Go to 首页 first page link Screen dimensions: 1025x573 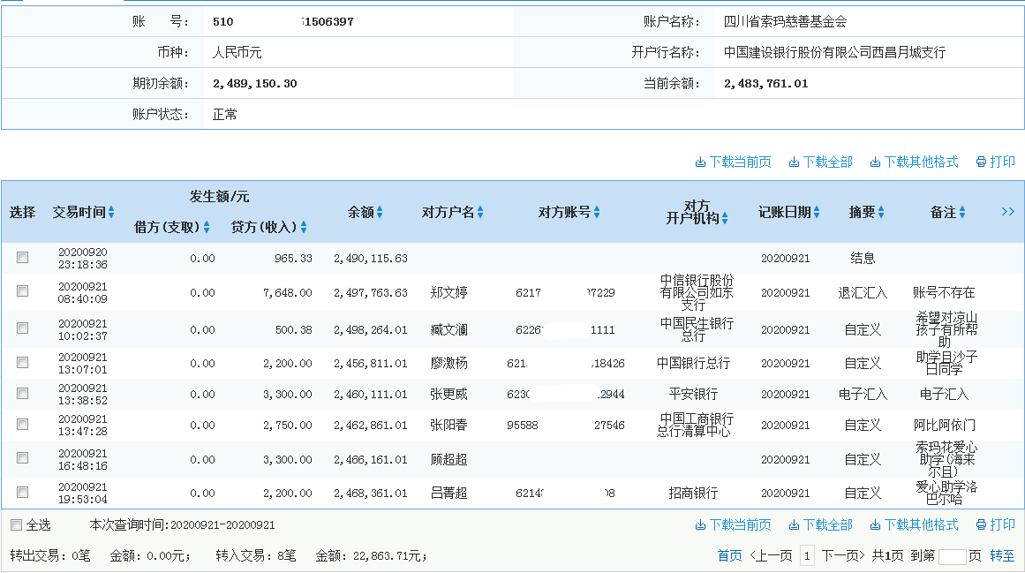[x=729, y=556]
